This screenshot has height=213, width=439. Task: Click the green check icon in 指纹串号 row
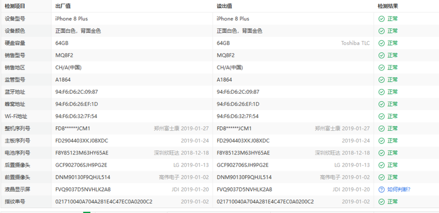click(x=381, y=201)
